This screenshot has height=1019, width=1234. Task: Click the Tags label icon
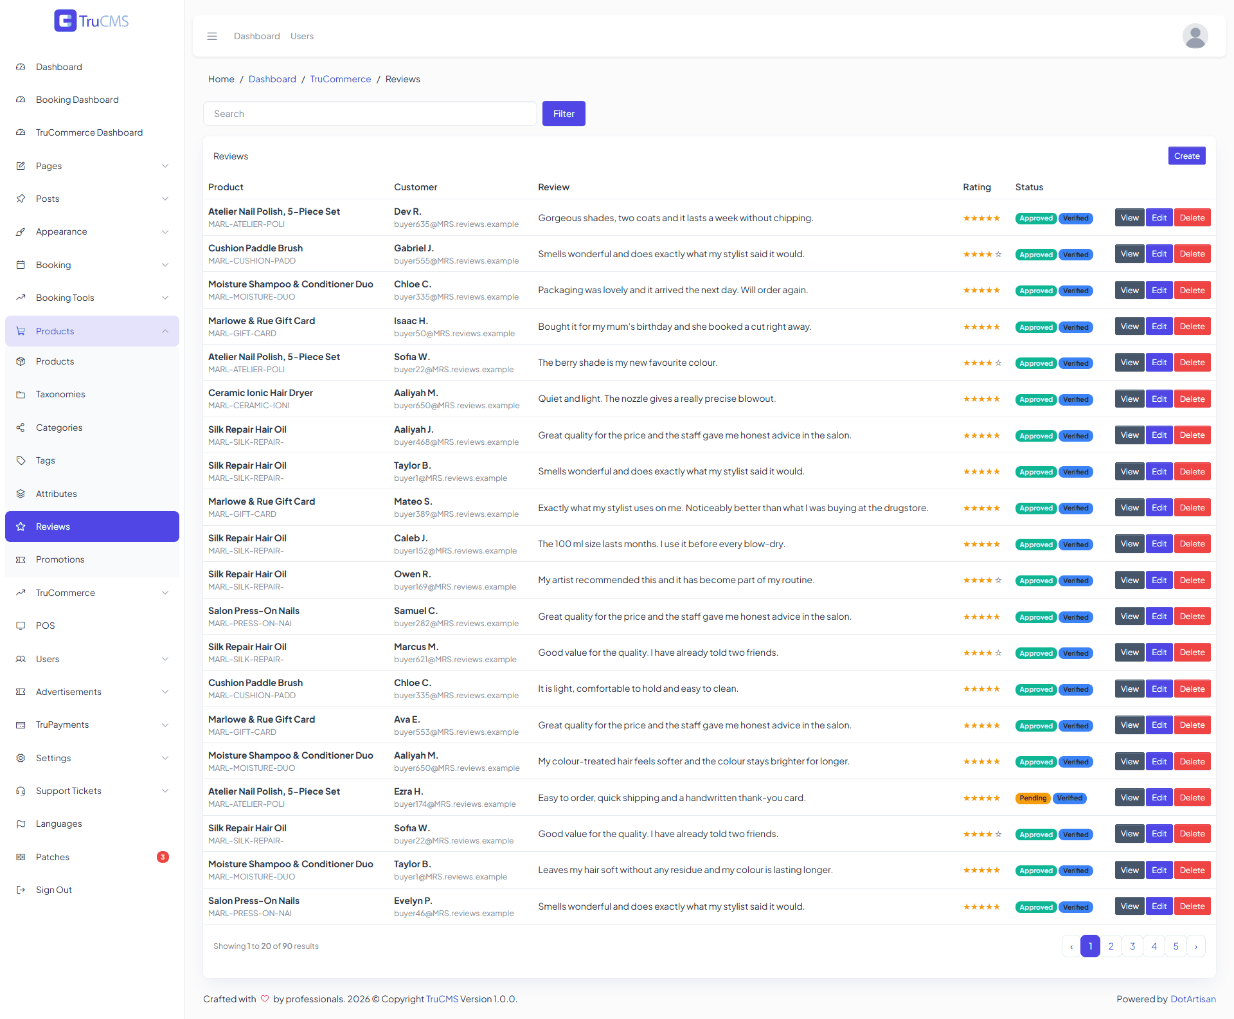pos(21,460)
